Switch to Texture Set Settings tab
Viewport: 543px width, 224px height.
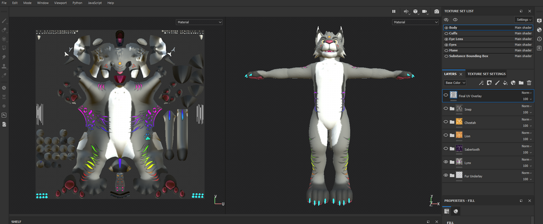click(x=487, y=74)
